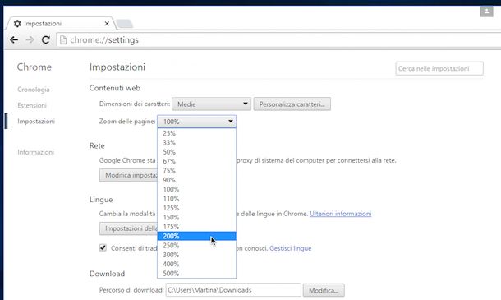Click the Impostazioni tab title
Viewport: 501px width, 300px height.
pyautogui.click(x=43, y=24)
